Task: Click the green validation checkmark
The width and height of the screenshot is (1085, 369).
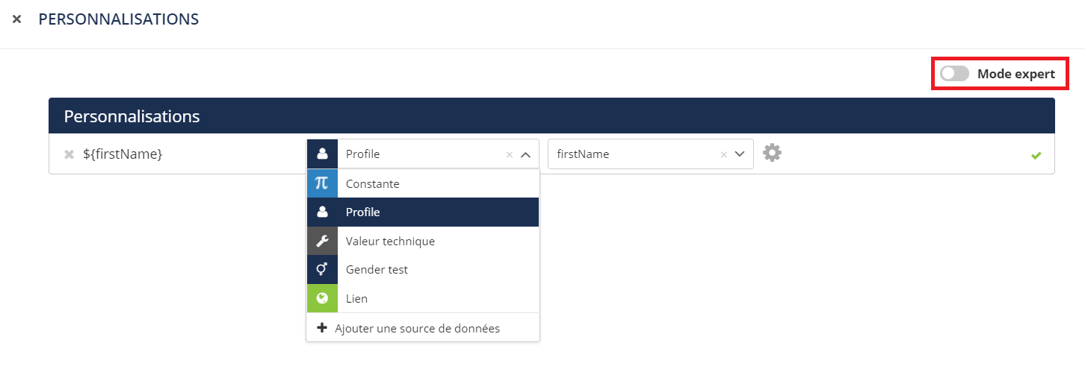Action: (1036, 155)
